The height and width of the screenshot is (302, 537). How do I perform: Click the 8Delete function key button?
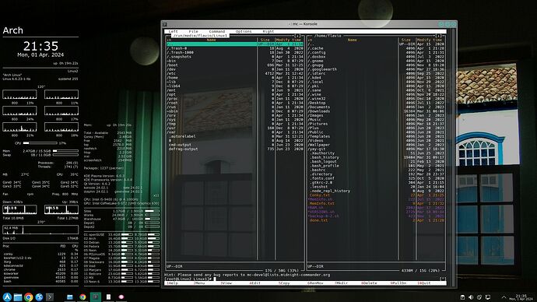coord(369,283)
